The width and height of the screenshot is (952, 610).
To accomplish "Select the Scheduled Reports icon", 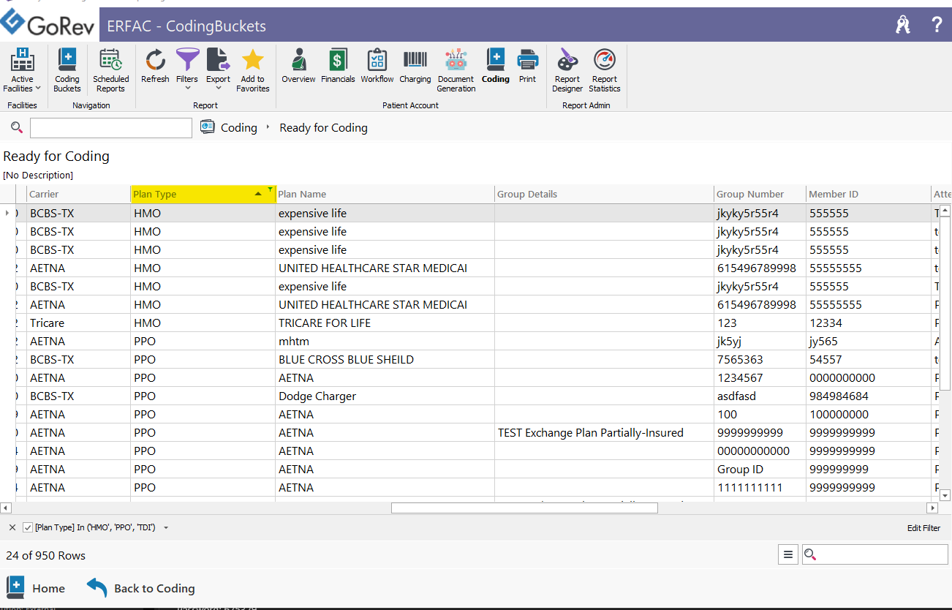I will coord(110,69).
